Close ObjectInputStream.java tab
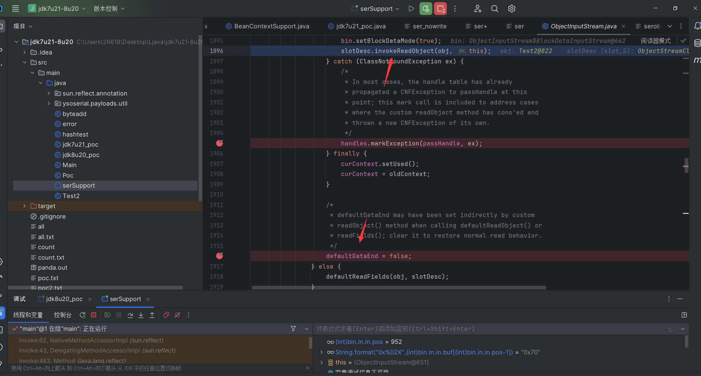This screenshot has width=701, height=376. [x=623, y=26]
